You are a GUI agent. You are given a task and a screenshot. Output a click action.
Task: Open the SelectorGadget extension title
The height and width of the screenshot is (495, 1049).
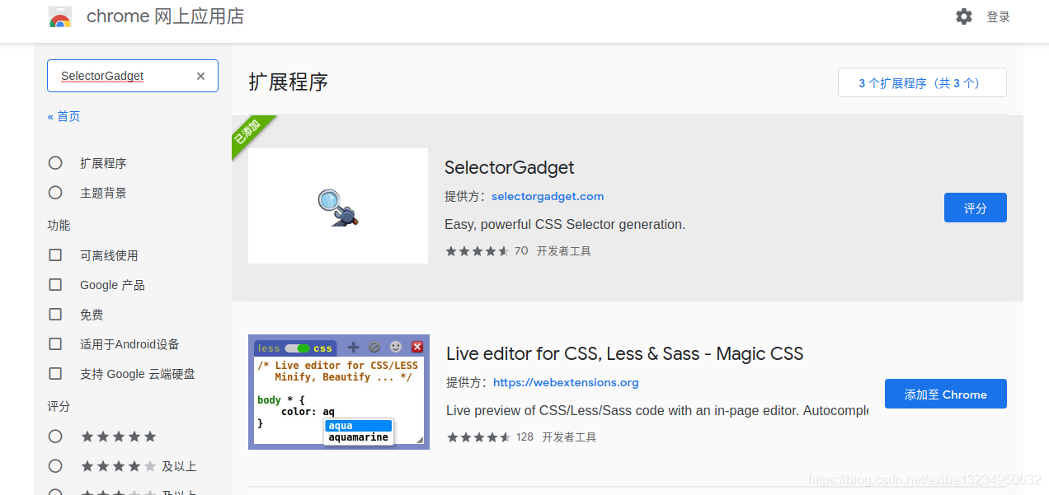tap(510, 167)
